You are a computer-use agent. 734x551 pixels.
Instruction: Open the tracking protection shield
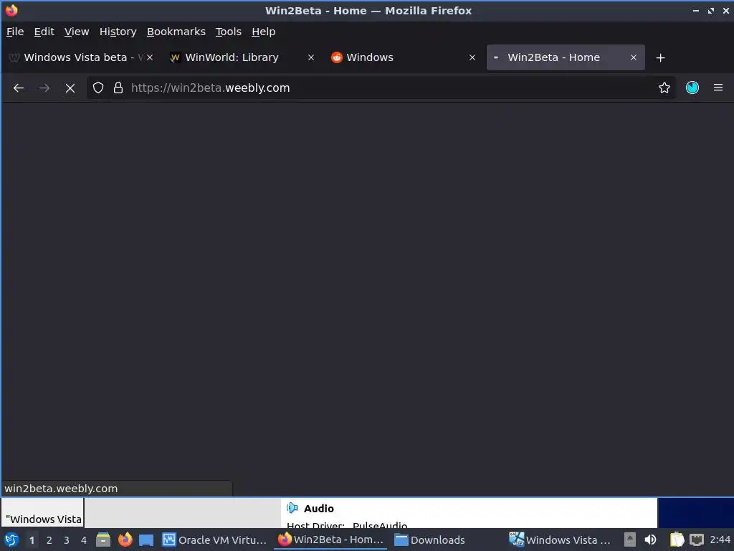(x=97, y=88)
